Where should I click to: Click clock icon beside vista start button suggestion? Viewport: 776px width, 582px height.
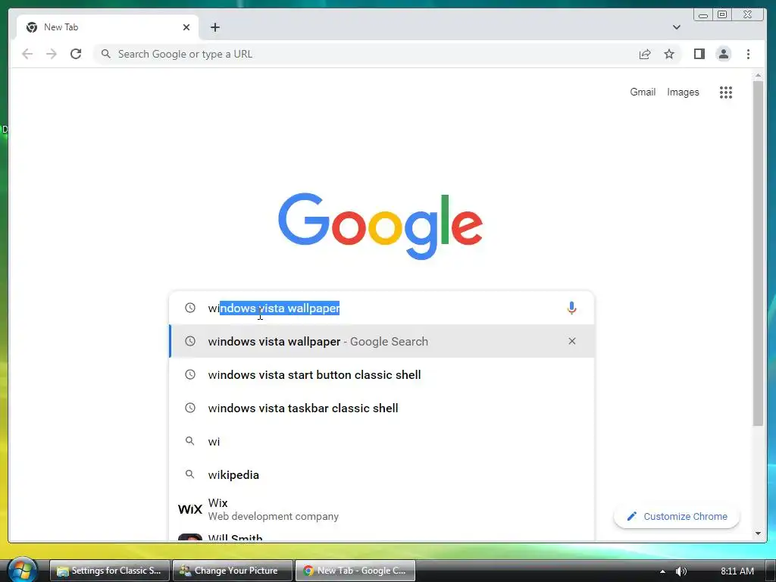190,374
